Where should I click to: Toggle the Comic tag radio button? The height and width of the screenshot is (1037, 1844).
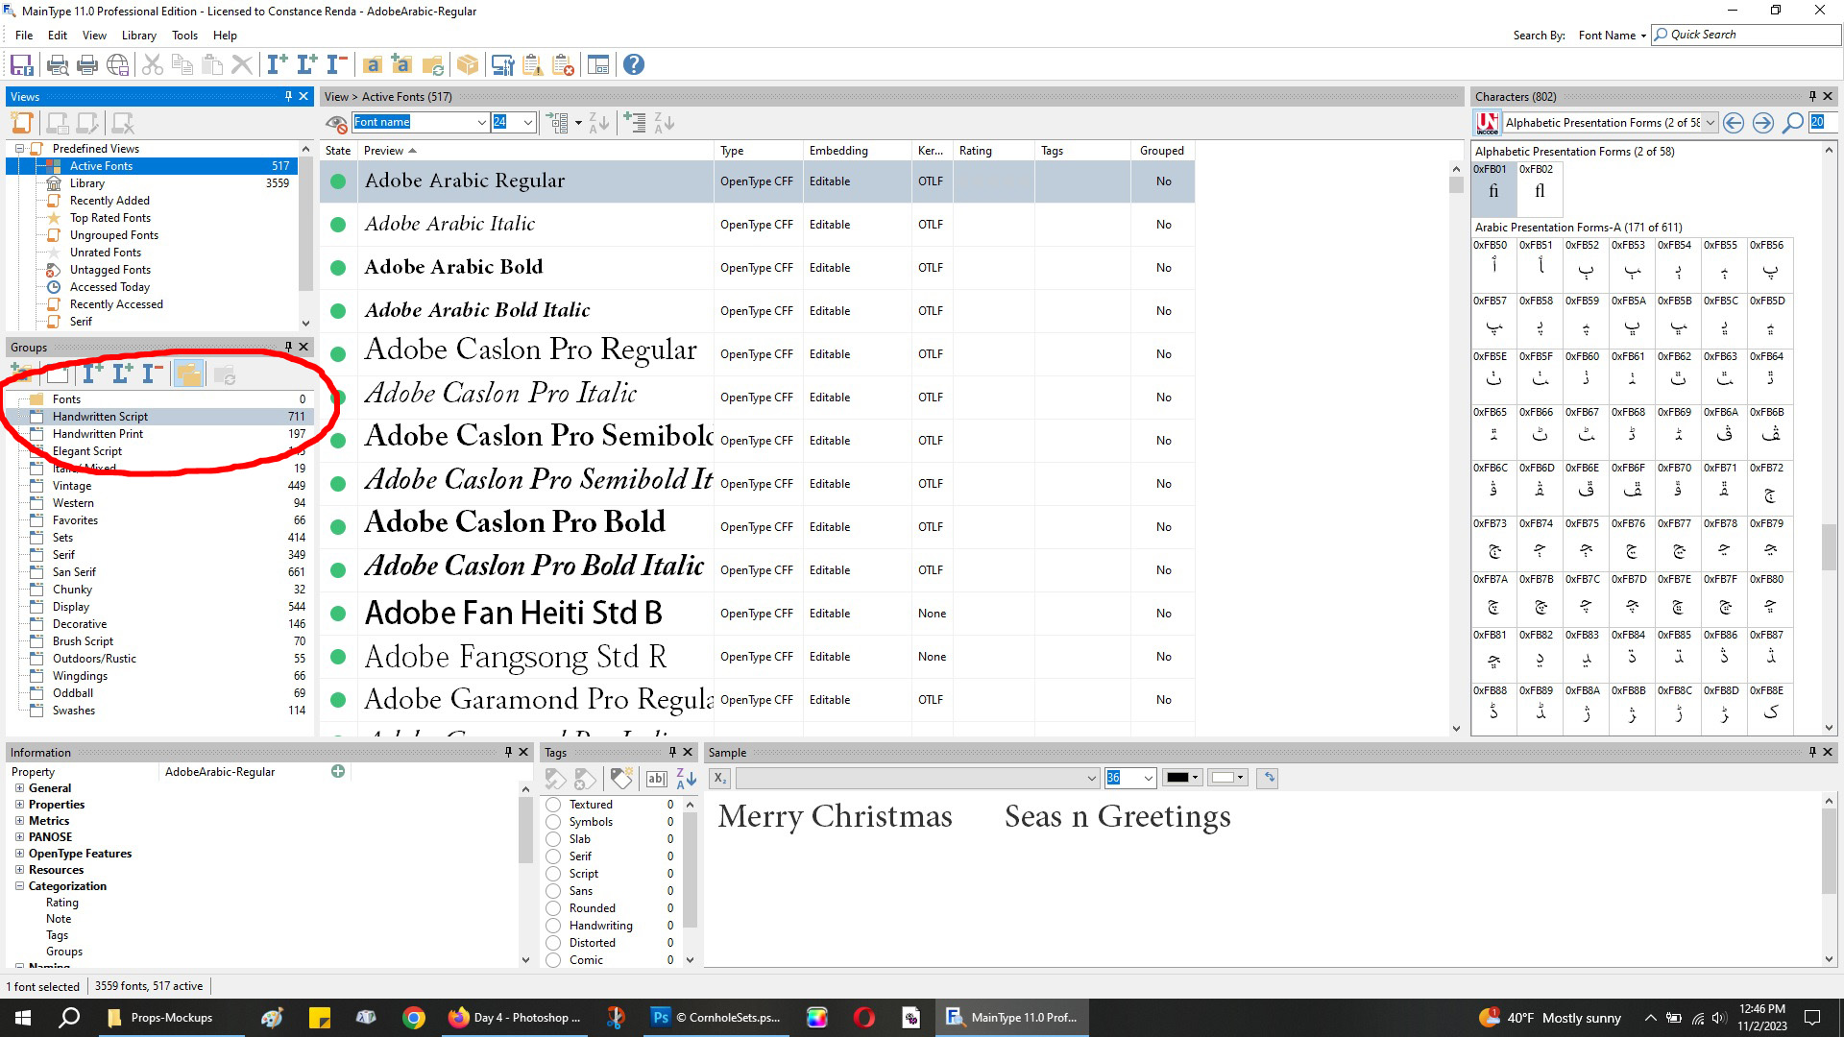[554, 961]
